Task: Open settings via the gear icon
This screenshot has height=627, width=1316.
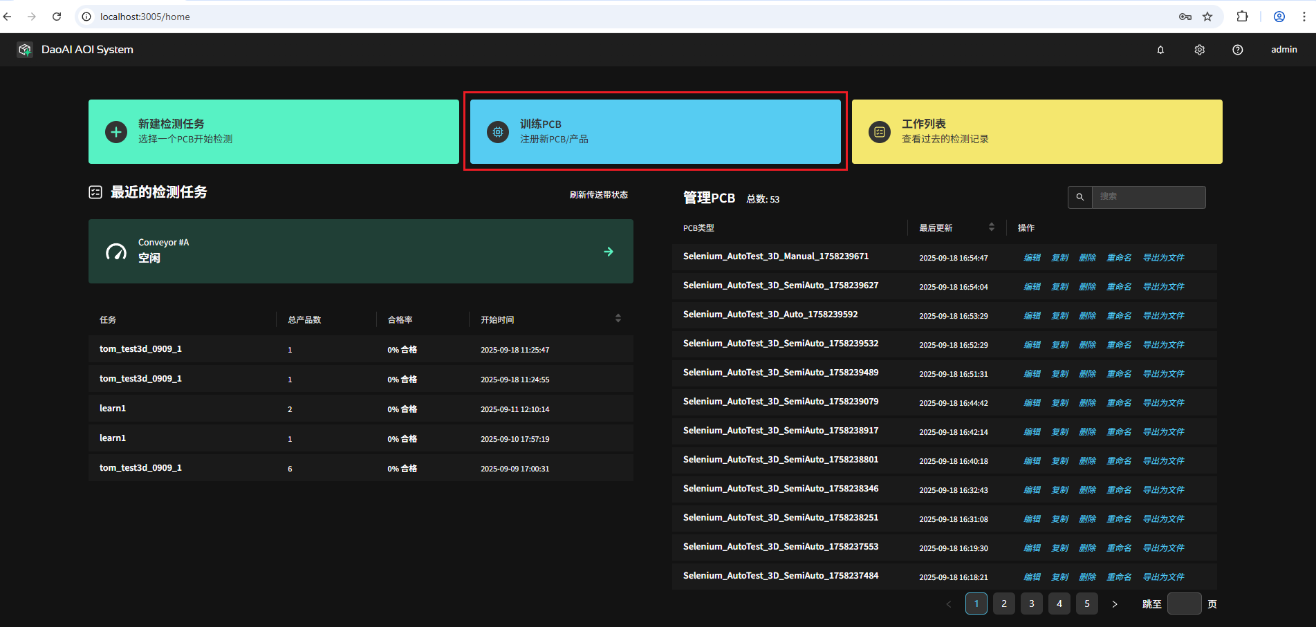Action: (1199, 50)
